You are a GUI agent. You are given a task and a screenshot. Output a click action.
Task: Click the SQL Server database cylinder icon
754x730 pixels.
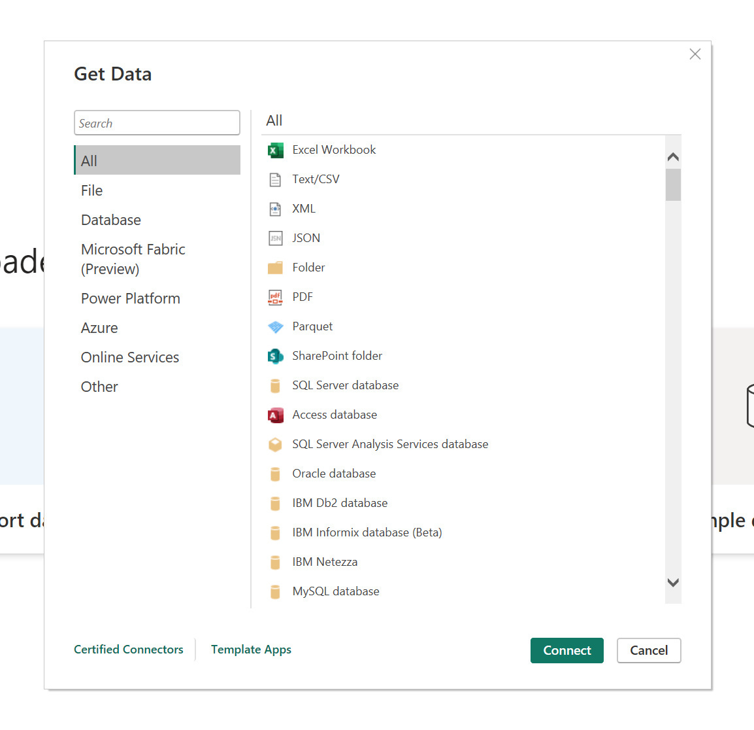click(x=275, y=386)
